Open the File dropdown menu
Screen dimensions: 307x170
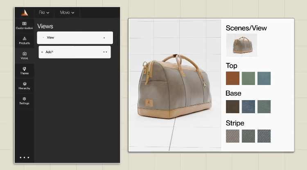[44, 13]
